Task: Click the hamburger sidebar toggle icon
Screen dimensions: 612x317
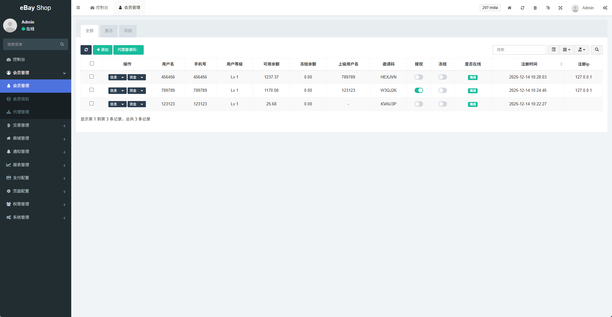Action: 78,8
